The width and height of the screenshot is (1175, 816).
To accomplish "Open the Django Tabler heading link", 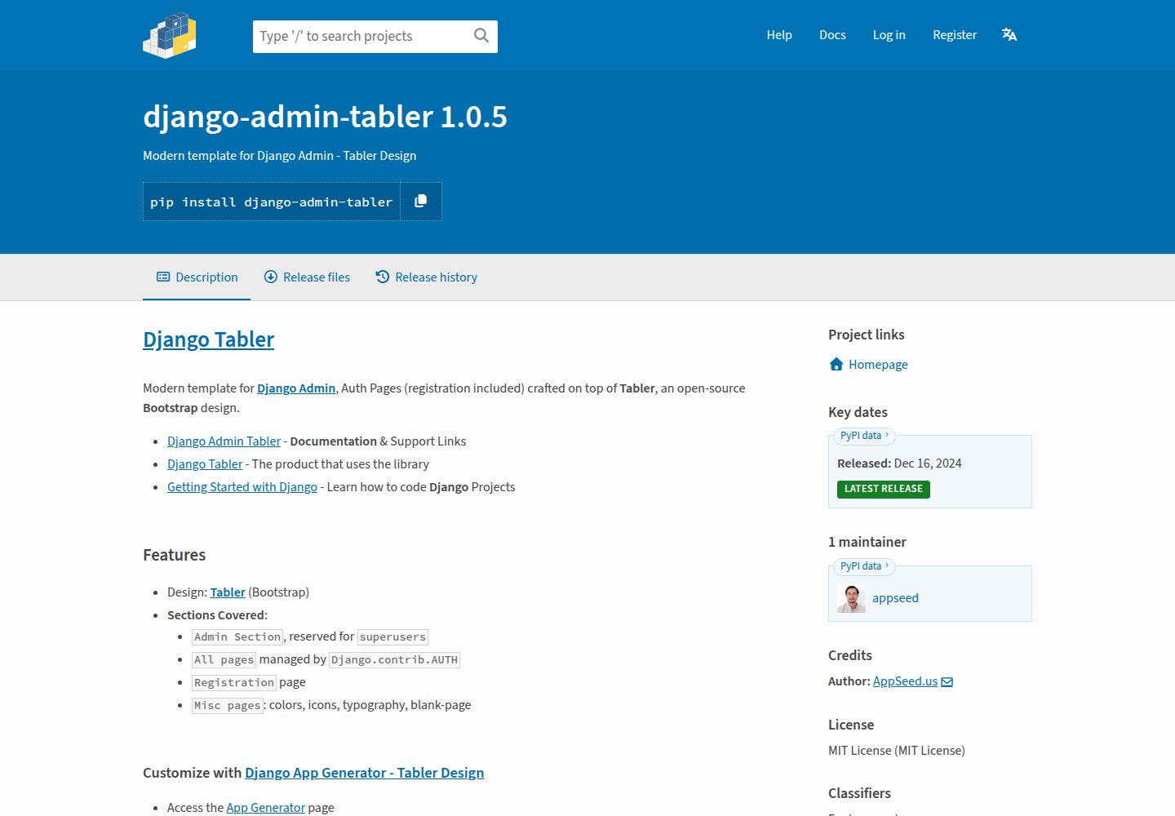I will tap(208, 339).
